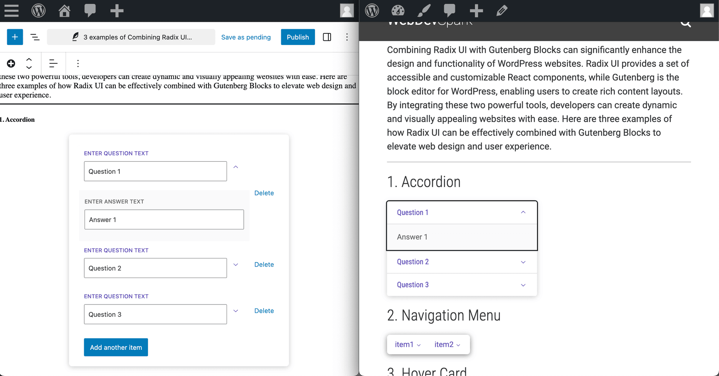Open search on the WebDevSpark site

(x=686, y=23)
